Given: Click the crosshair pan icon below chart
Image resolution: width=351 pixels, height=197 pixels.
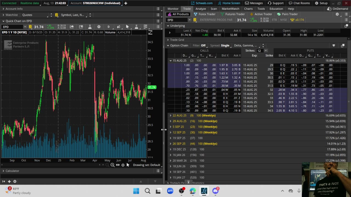Looking at the screenshot, I should point(123,165).
